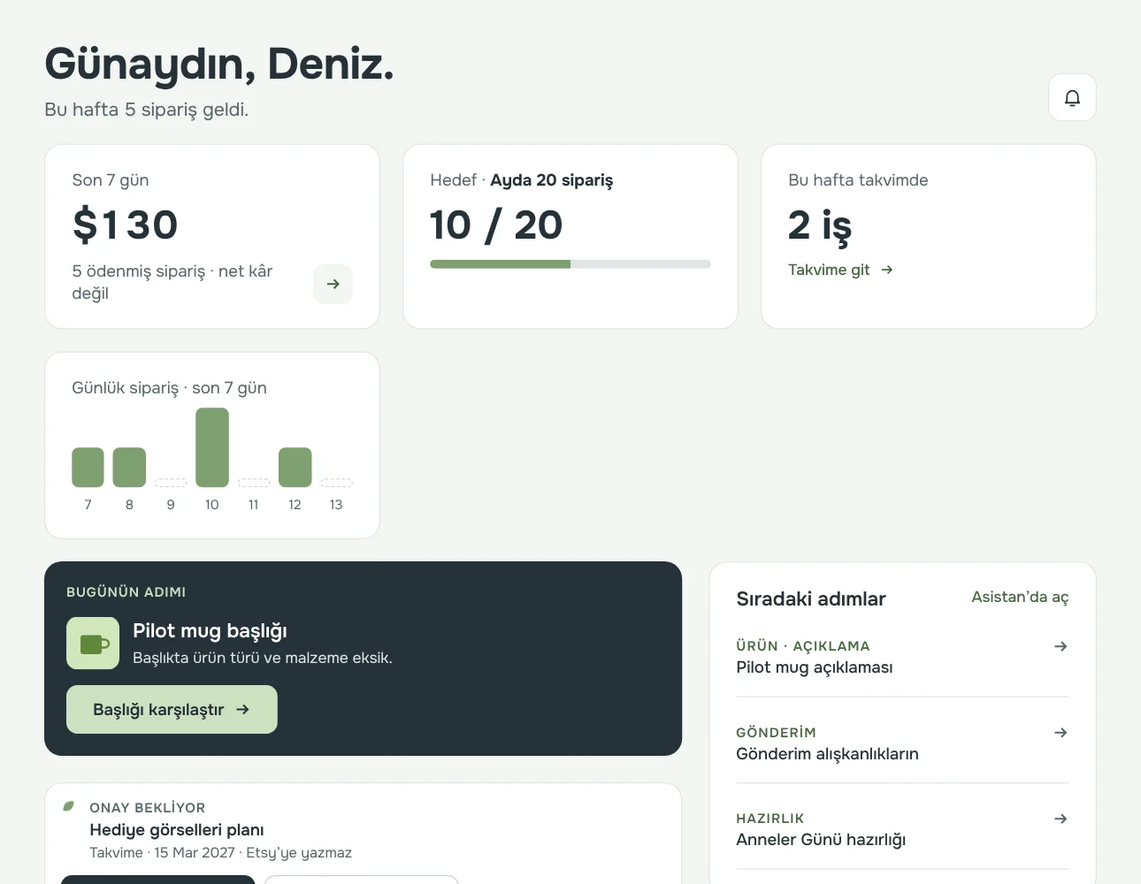Click the mug icon in Bugünün adımı
This screenshot has height=884, width=1141.
click(x=93, y=644)
